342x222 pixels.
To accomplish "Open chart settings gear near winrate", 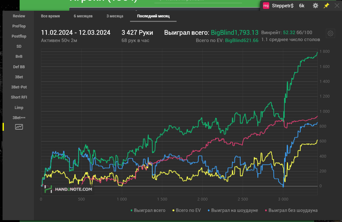I will [x=330, y=33].
